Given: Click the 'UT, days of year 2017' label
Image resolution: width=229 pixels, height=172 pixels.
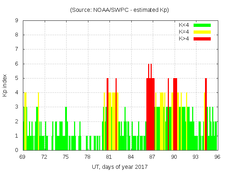Looking at the screenshot, I should [x=120, y=167].
